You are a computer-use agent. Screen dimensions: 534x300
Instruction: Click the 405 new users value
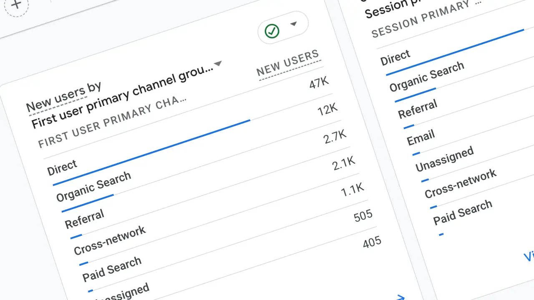[372, 243]
